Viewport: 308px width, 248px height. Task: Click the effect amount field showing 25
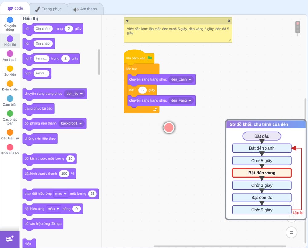[x=92, y=194]
